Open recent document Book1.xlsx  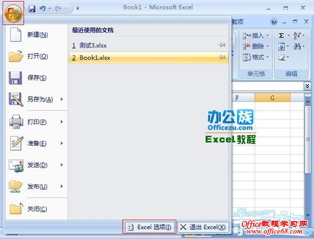(x=149, y=58)
